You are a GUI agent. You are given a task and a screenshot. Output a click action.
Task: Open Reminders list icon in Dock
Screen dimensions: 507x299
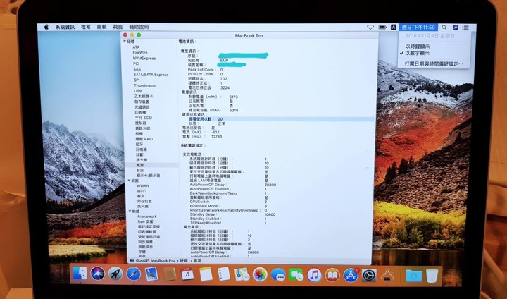[224, 275]
